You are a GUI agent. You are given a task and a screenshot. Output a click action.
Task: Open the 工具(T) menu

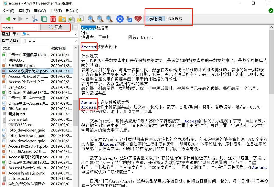click(56, 11)
